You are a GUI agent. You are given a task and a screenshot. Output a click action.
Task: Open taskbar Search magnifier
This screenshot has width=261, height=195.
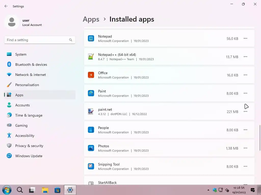point(20,190)
